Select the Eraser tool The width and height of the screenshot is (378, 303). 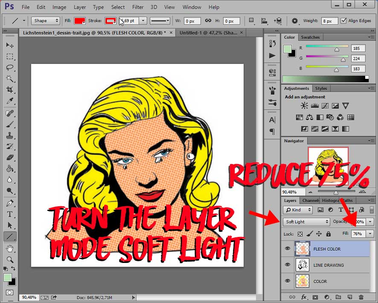10,158
